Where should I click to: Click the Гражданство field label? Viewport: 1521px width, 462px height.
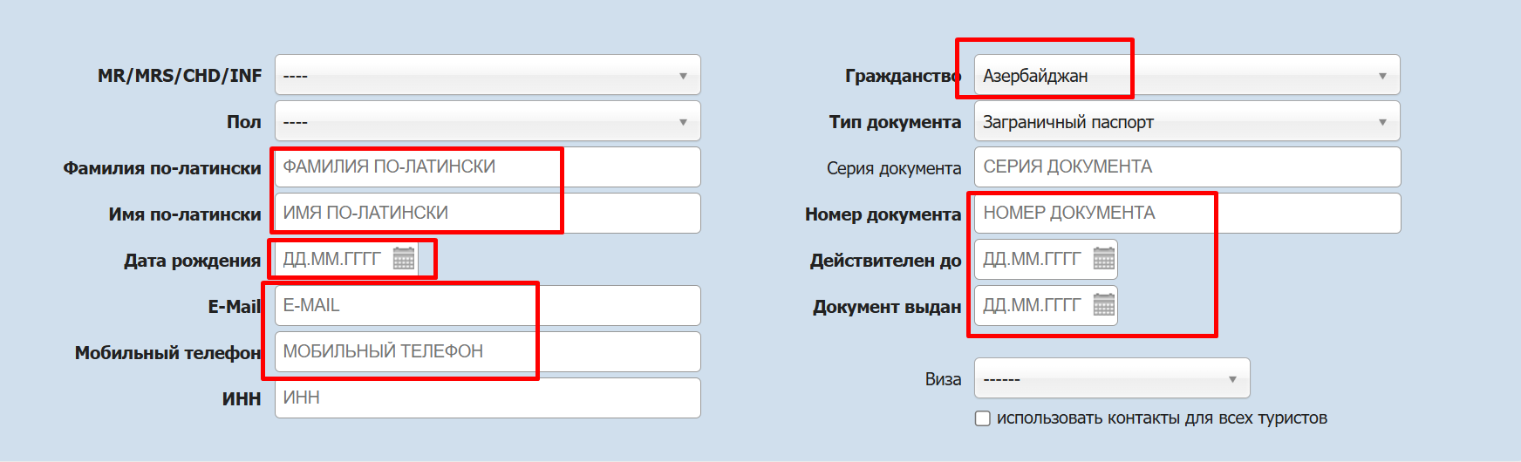point(902,76)
